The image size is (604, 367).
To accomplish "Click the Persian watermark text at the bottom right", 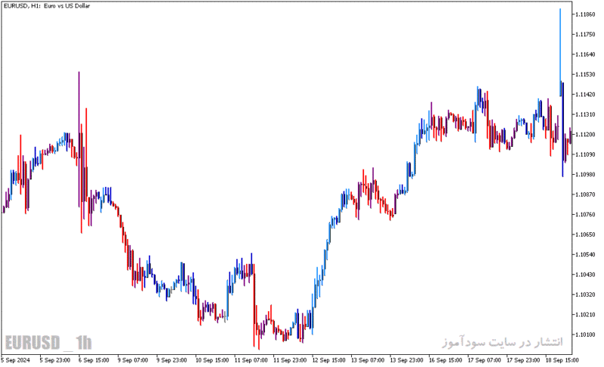I will (x=502, y=341).
